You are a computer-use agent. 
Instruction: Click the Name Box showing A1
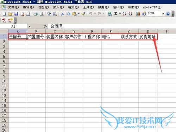point(13,26)
